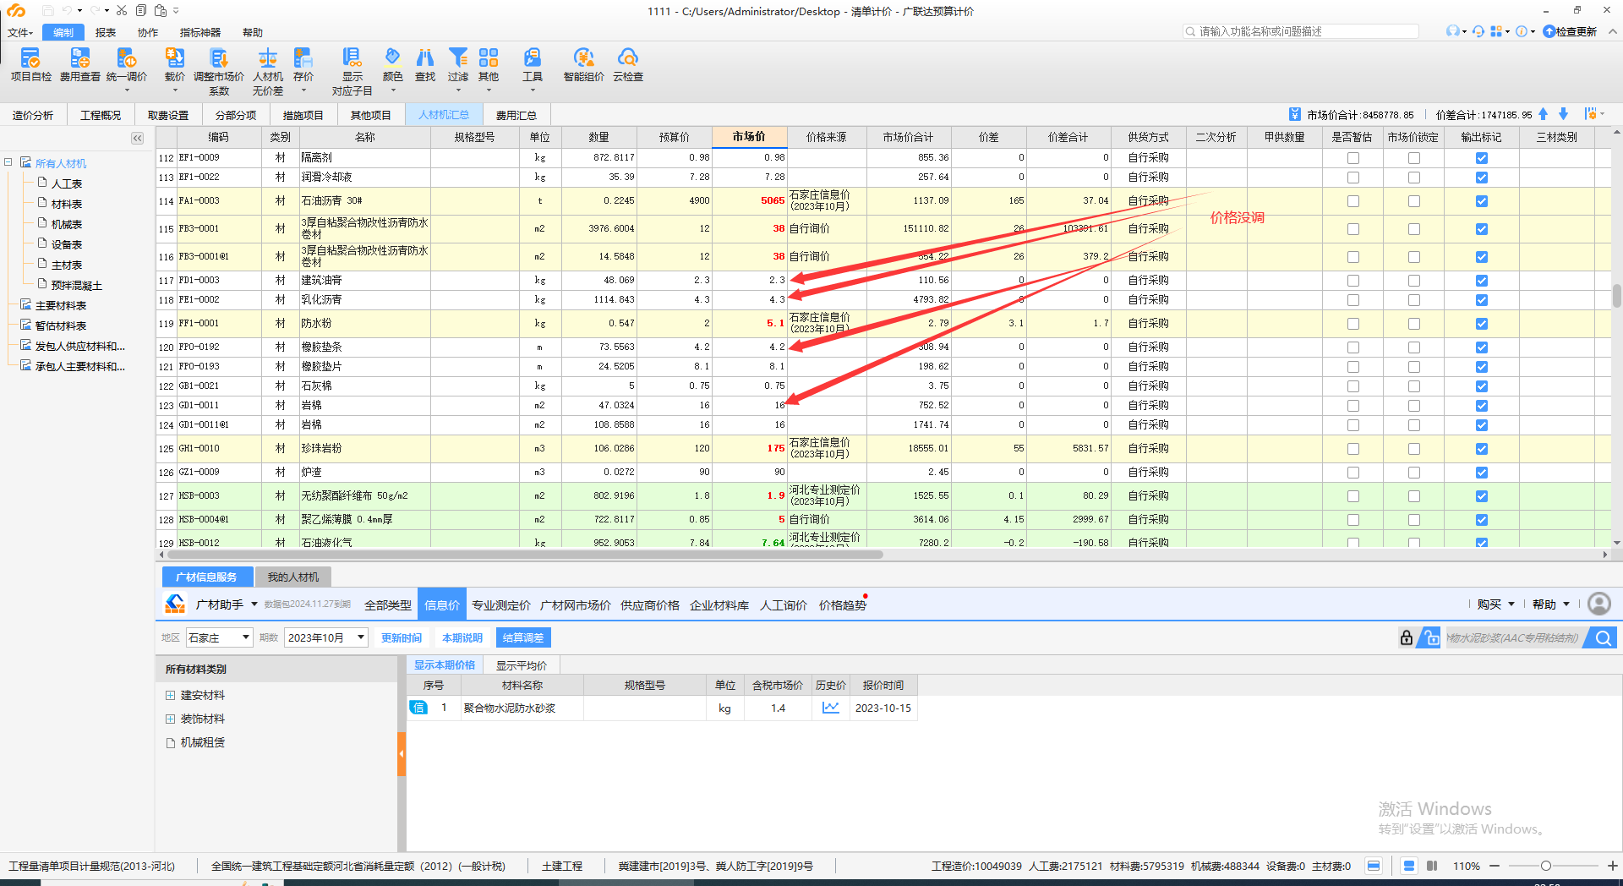The height and width of the screenshot is (886, 1623).
Task: Click the 结算调差 button
Action: click(x=523, y=638)
